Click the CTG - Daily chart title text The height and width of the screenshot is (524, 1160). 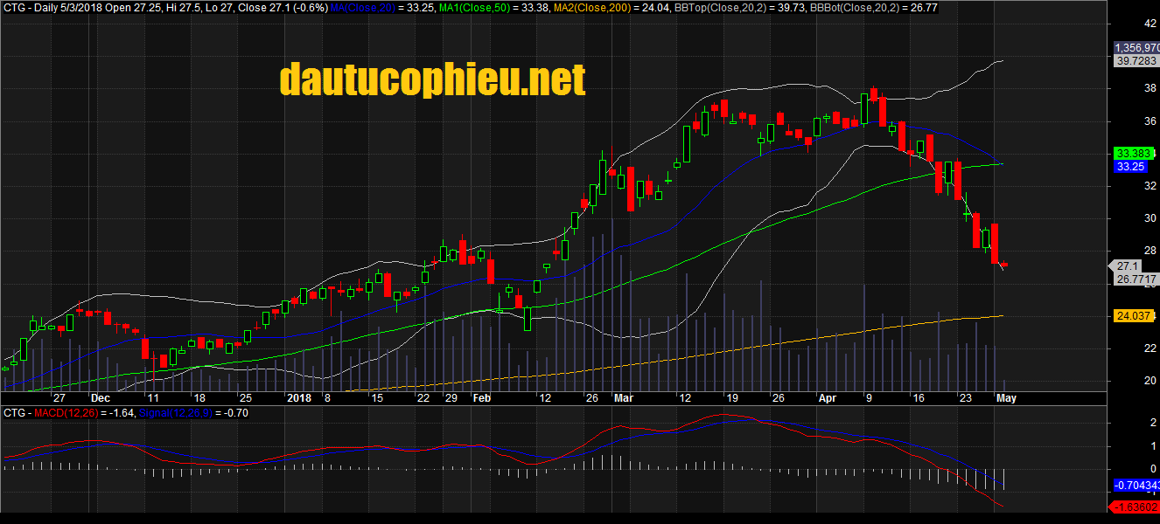pyautogui.click(x=35, y=7)
